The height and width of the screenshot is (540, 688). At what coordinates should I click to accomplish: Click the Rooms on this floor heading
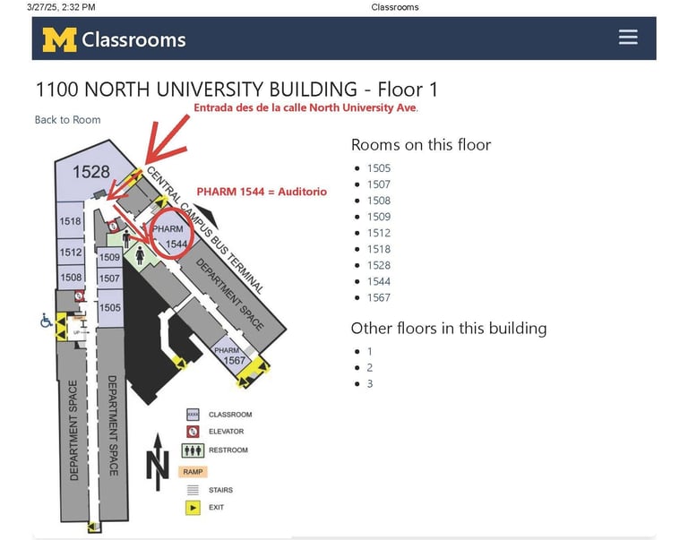pyautogui.click(x=421, y=145)
